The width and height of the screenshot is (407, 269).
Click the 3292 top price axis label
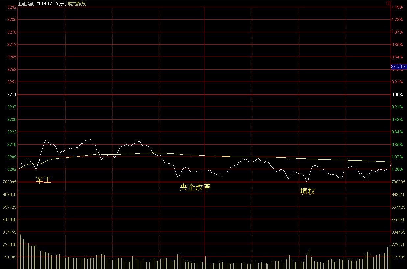(x=12, y=7)
